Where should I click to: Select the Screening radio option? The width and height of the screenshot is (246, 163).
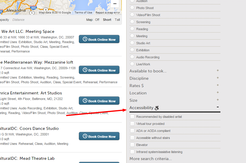click(x=132, y=22)
